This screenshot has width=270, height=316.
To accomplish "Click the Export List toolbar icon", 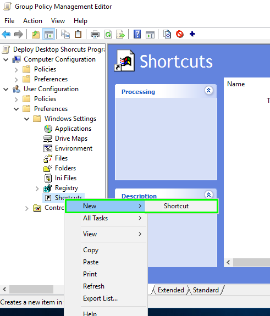I will coord(120,34).
